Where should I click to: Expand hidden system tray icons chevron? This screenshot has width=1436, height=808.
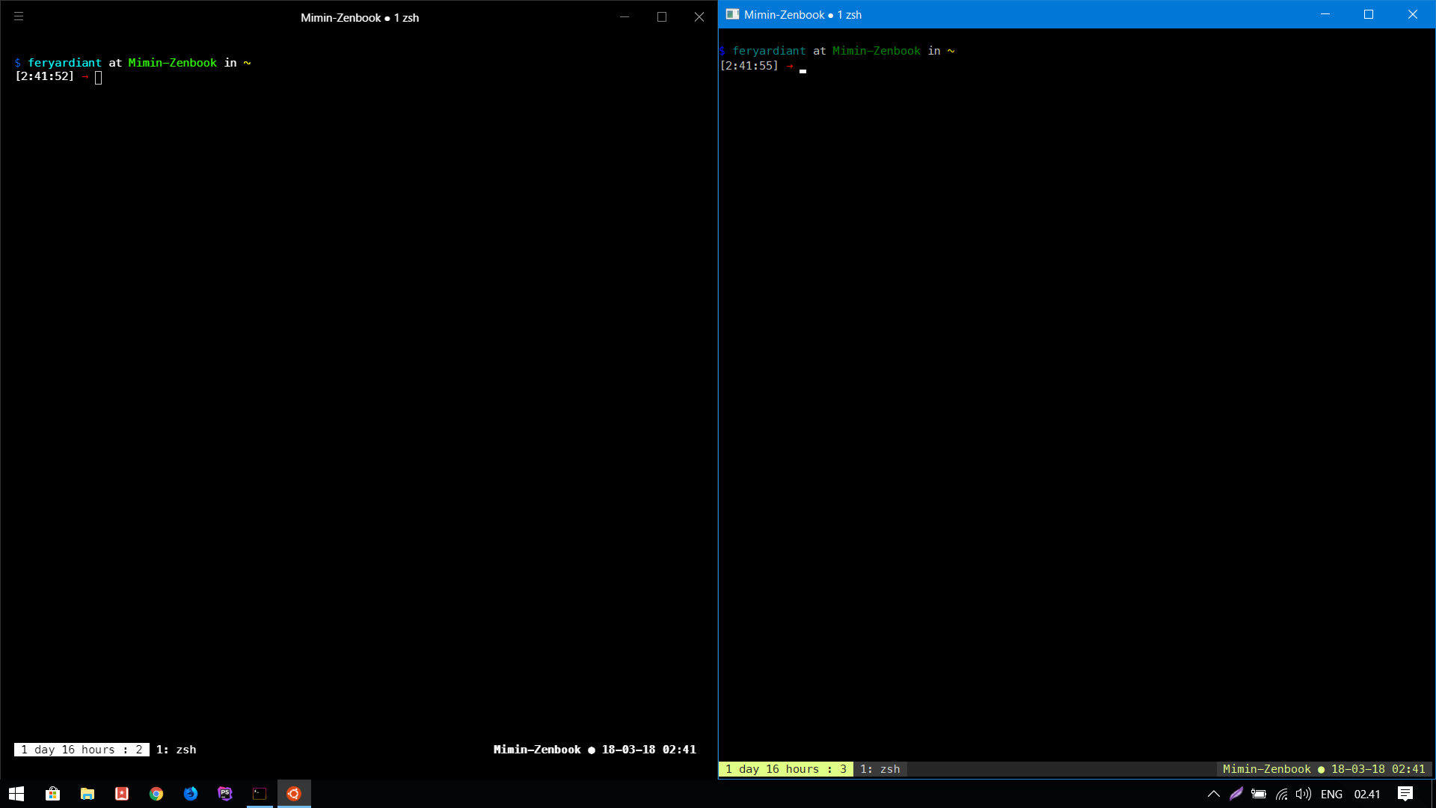pyautogui.click(x=1213, y=794)
